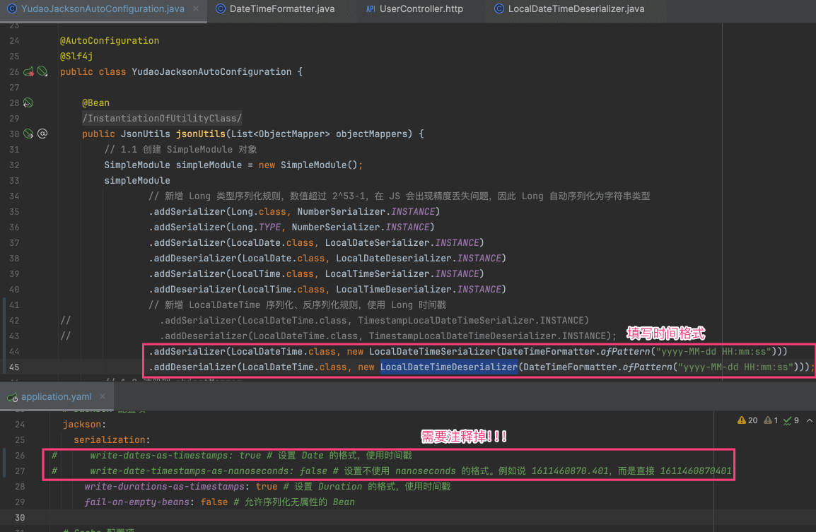Switch to the LocalDateTimeDeserializer.java tab
This screenshot has height=532, width=816.
576,9
